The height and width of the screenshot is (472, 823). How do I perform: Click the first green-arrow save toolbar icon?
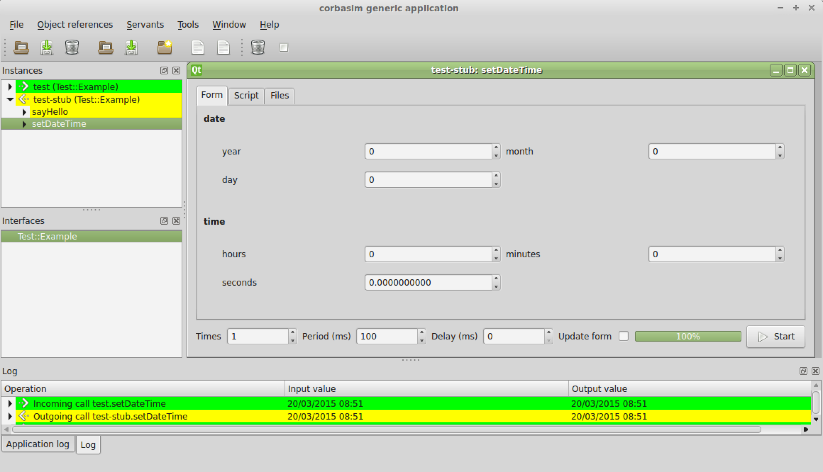click(47, 47)
